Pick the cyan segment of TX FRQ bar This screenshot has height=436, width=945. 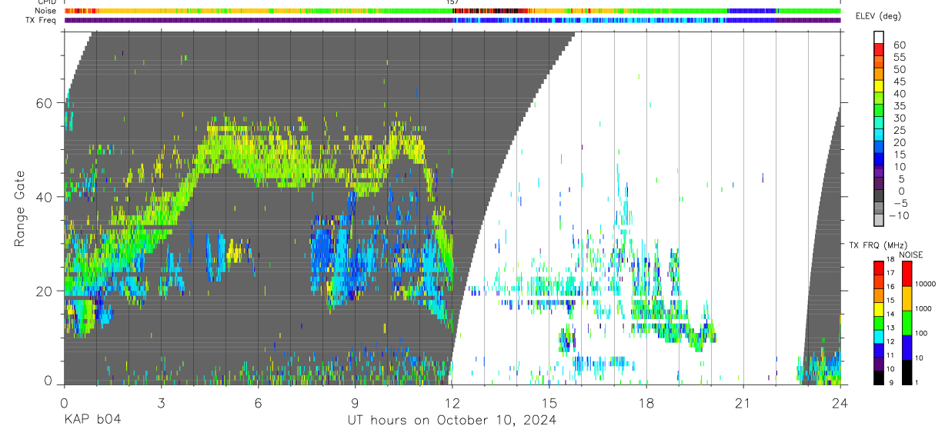tap(879, 336)
